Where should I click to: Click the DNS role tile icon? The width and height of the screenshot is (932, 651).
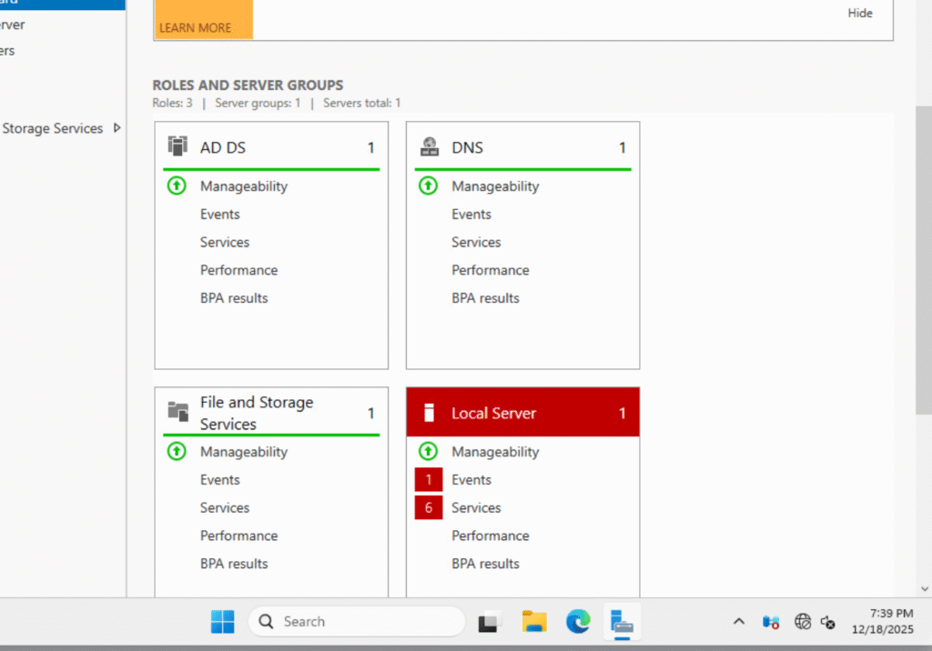pyautogui.click(x=429, y=146)
